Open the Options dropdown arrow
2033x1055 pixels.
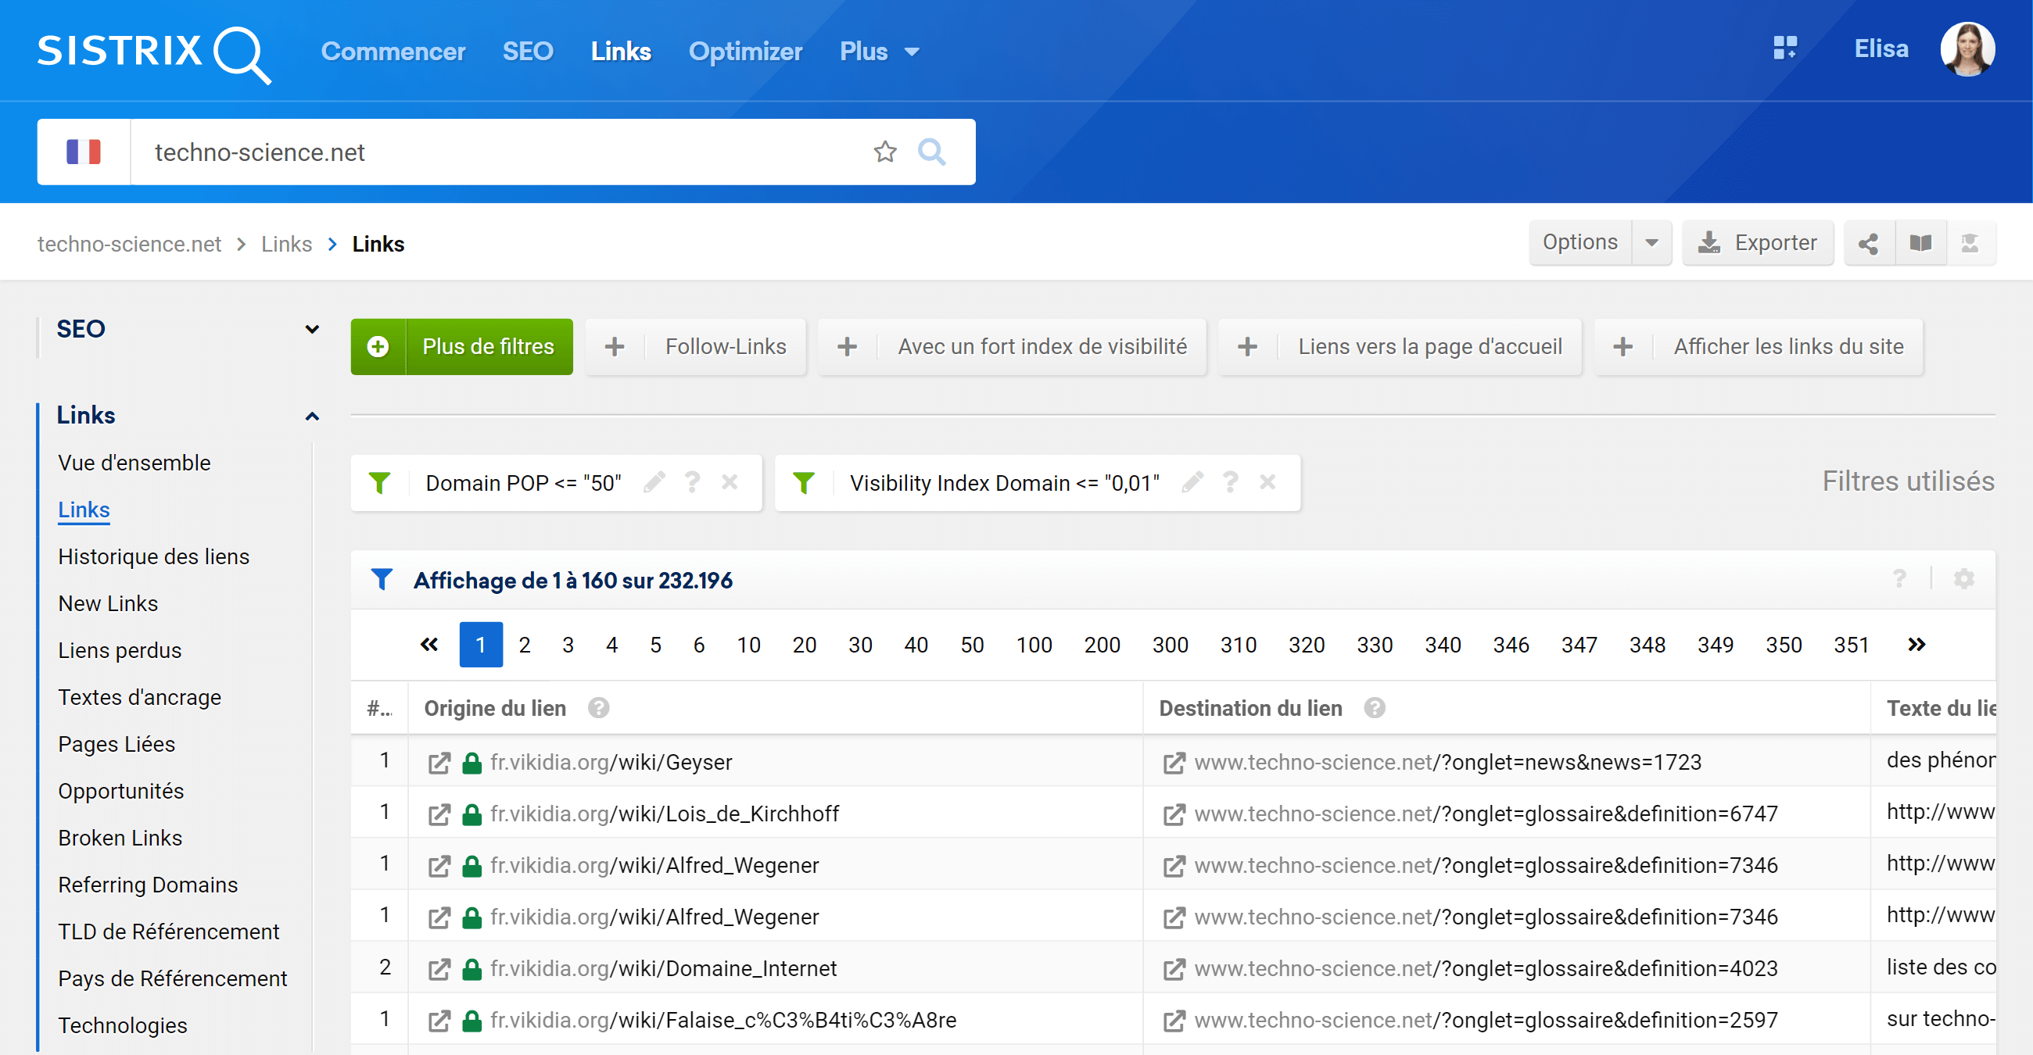1651,243
